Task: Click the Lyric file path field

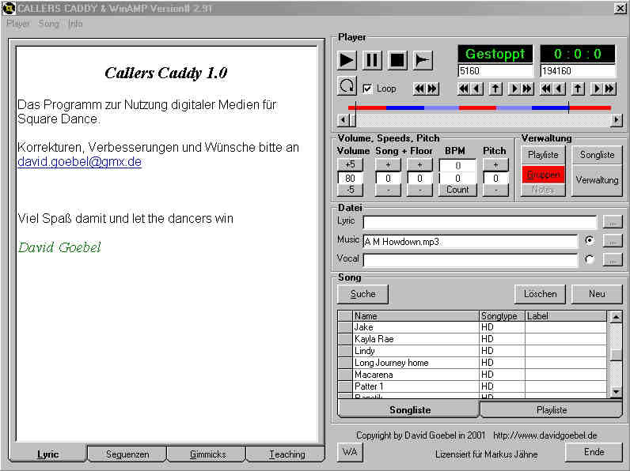Action: click(480, 221)
